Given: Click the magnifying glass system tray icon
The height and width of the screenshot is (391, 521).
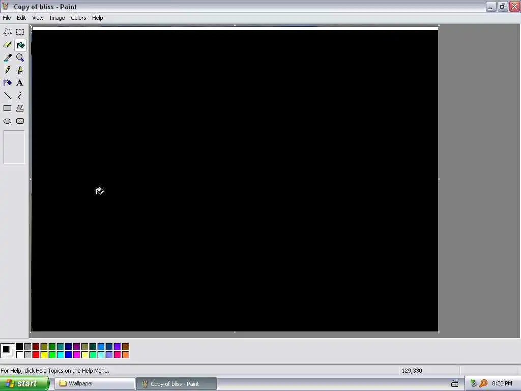Looking at the screenshot, I should [483, 383].
